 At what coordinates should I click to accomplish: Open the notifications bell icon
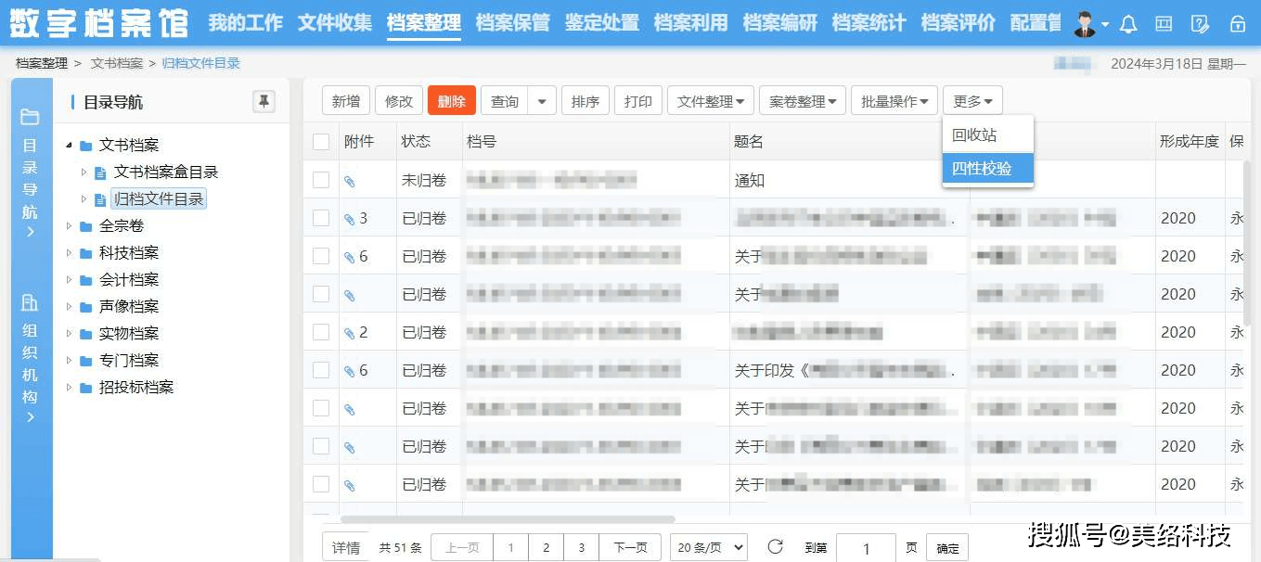pyautogui.click(x=1127, y=23)
